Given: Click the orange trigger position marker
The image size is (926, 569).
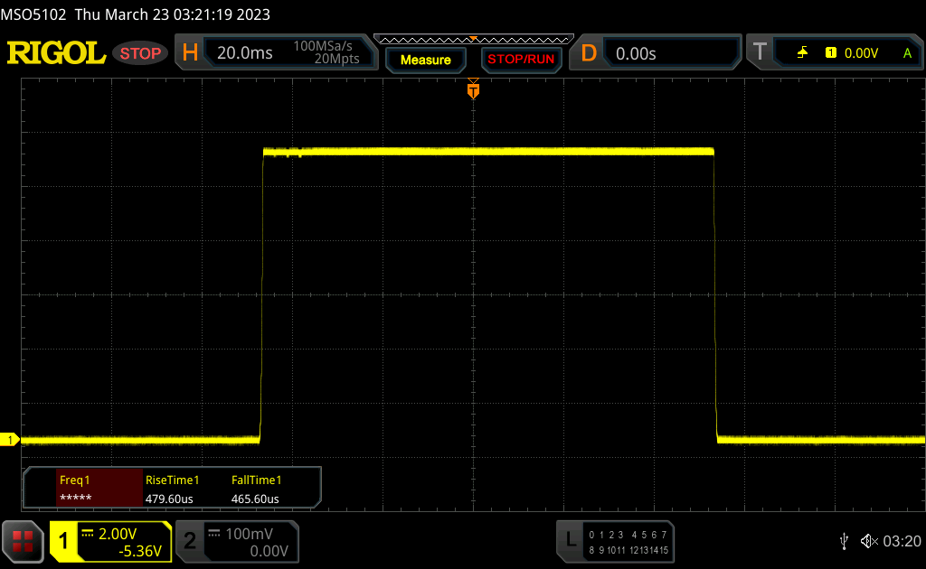Looking at the screenshot, I should [472, 90].
